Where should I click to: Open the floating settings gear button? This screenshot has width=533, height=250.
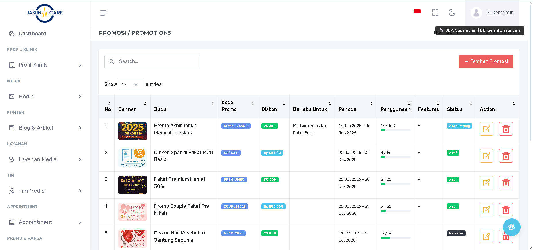click(x=511, y=227)
